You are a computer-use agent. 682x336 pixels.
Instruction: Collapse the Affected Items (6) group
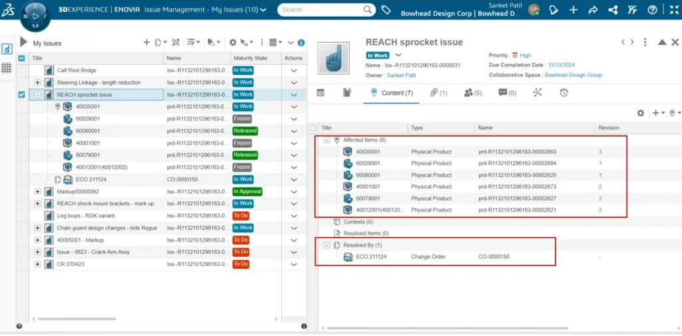326,140
